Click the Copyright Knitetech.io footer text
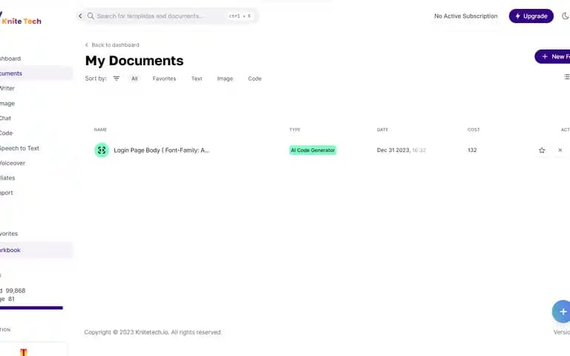Viewport: 570px width, 356px height. coord(153,332)
